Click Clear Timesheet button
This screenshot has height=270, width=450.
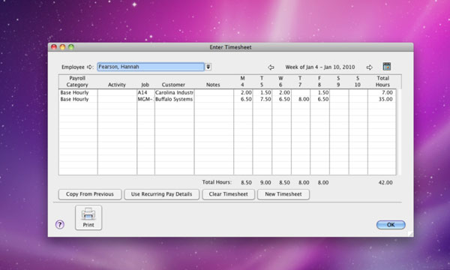click(x=228, y=194)
